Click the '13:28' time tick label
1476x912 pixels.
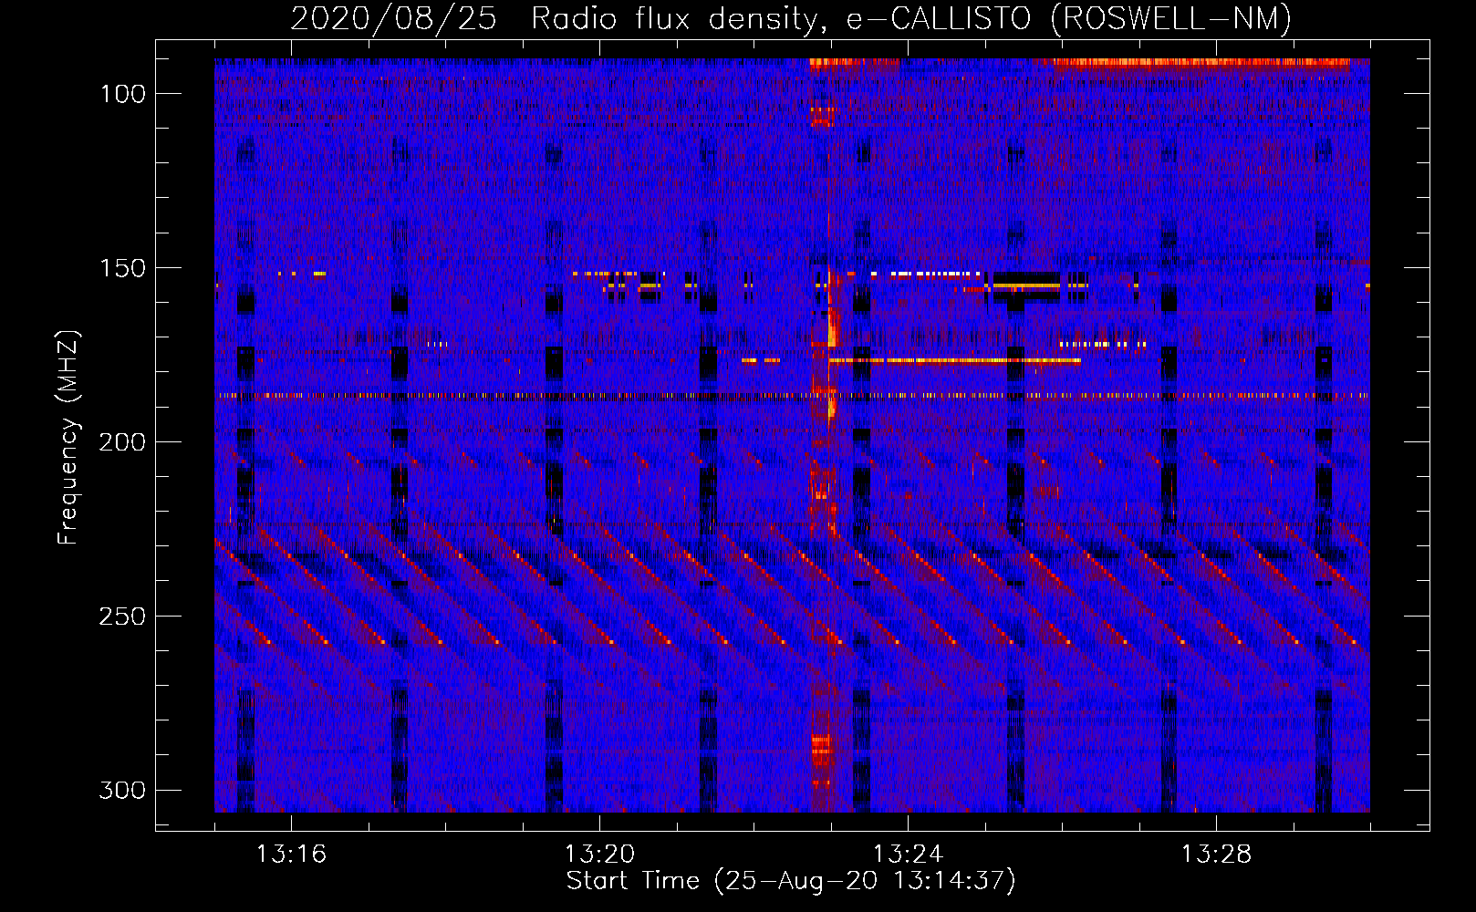[x=1216, y=855]
